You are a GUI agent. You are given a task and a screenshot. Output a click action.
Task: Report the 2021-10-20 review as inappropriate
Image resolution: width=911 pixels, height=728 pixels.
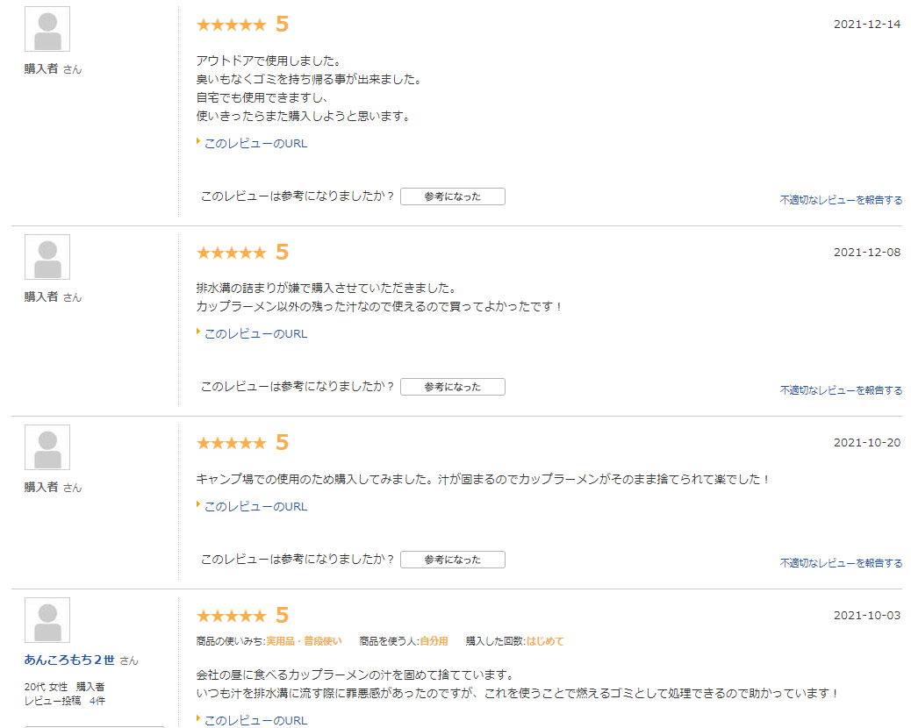841,563
